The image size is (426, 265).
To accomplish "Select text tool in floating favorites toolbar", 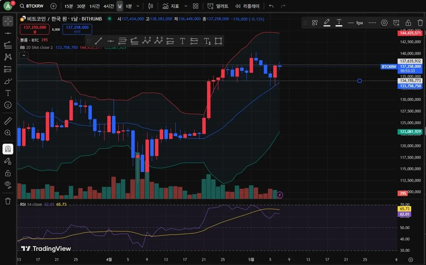I will pyautogui.click(x=182, y=41).
